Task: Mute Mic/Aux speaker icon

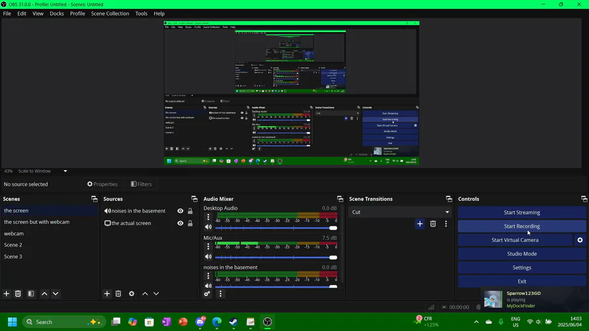Action: click(208, 256)
